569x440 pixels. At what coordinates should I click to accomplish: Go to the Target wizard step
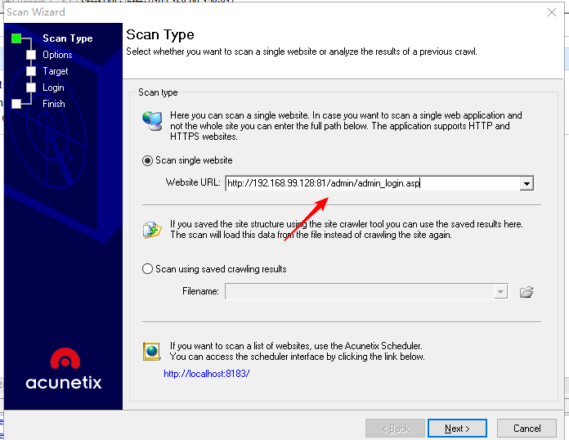pyautogui.click(x=56, y=71)
